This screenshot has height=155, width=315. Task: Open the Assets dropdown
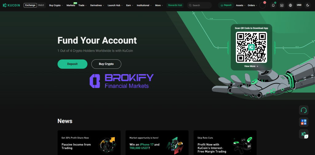(241, 6)
